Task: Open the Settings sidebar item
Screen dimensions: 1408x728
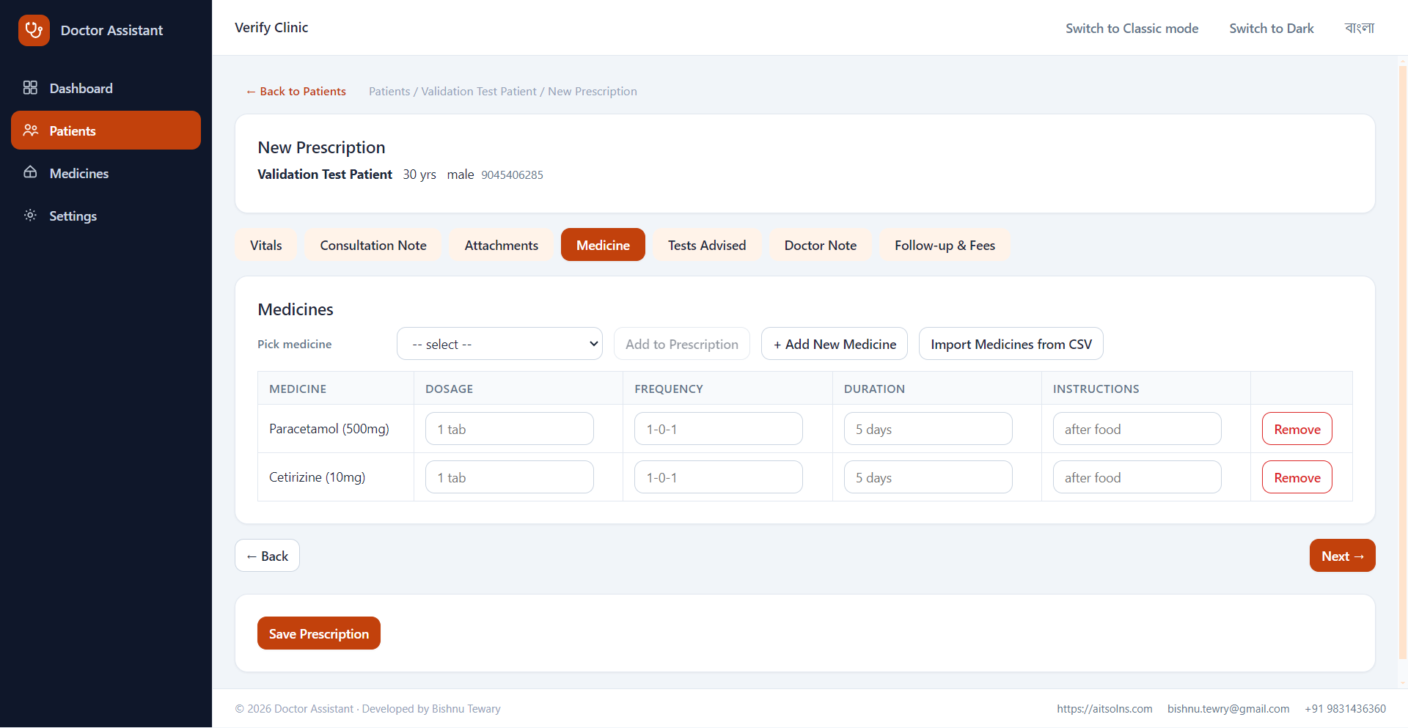Action: pyautogui.click(x=106, y=216)
